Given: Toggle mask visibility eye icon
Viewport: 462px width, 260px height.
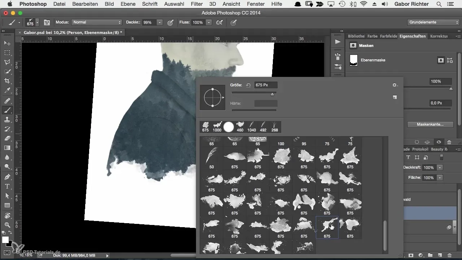Looking at the screenshot, I should [439, 142].
